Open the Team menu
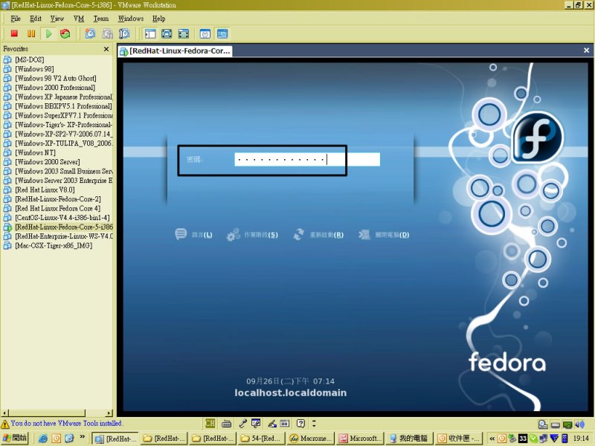This screenshot has height=446, width=595. pos(101,19)
